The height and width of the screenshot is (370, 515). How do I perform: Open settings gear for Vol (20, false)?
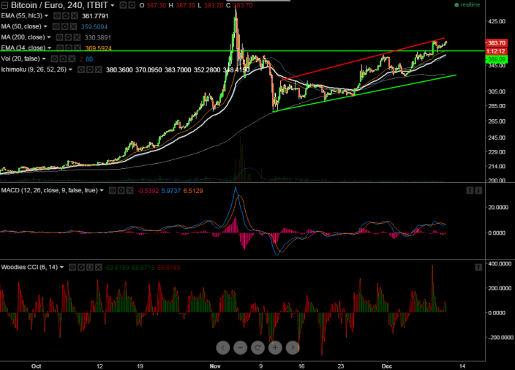pyautogui.click(x=64, y=58)
